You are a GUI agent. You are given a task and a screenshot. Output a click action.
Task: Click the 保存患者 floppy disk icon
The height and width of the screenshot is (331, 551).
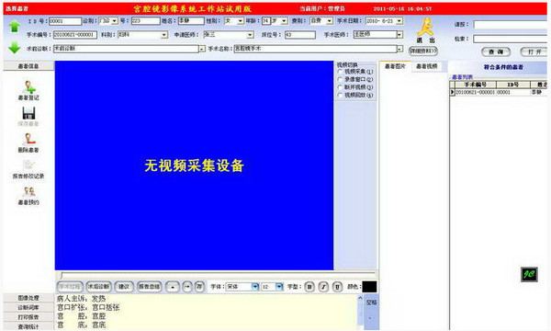28,113
